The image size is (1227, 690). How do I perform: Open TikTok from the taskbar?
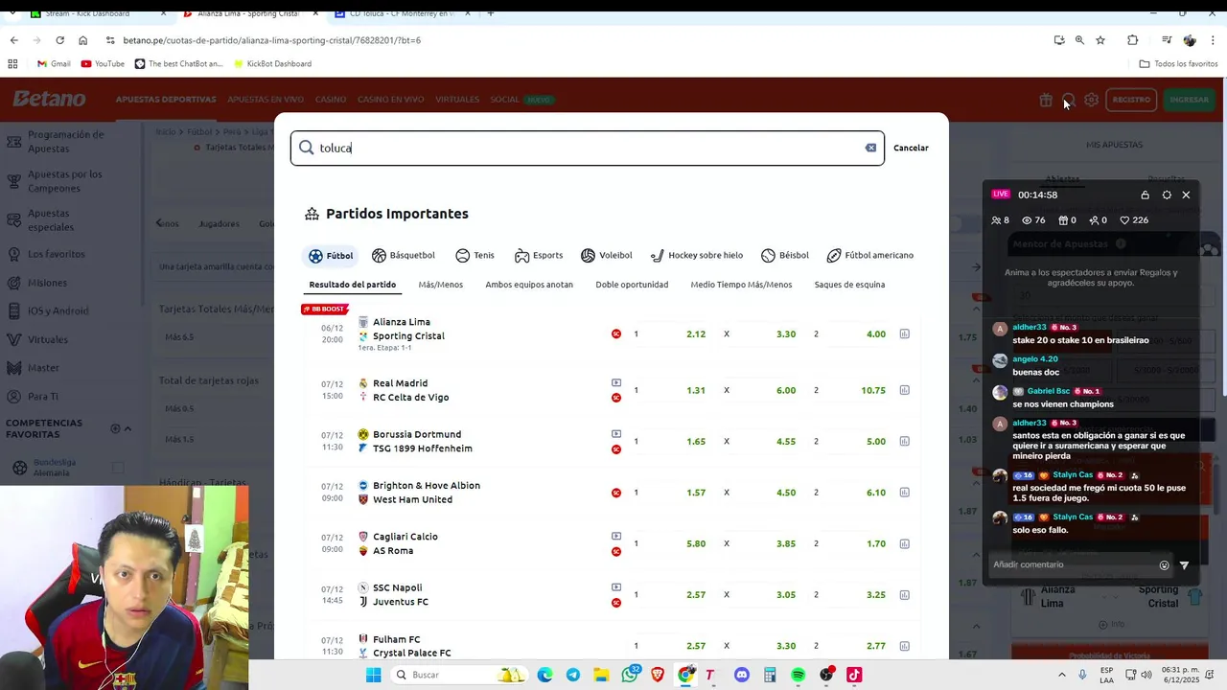pyautogui.click(x=854, y=675)
